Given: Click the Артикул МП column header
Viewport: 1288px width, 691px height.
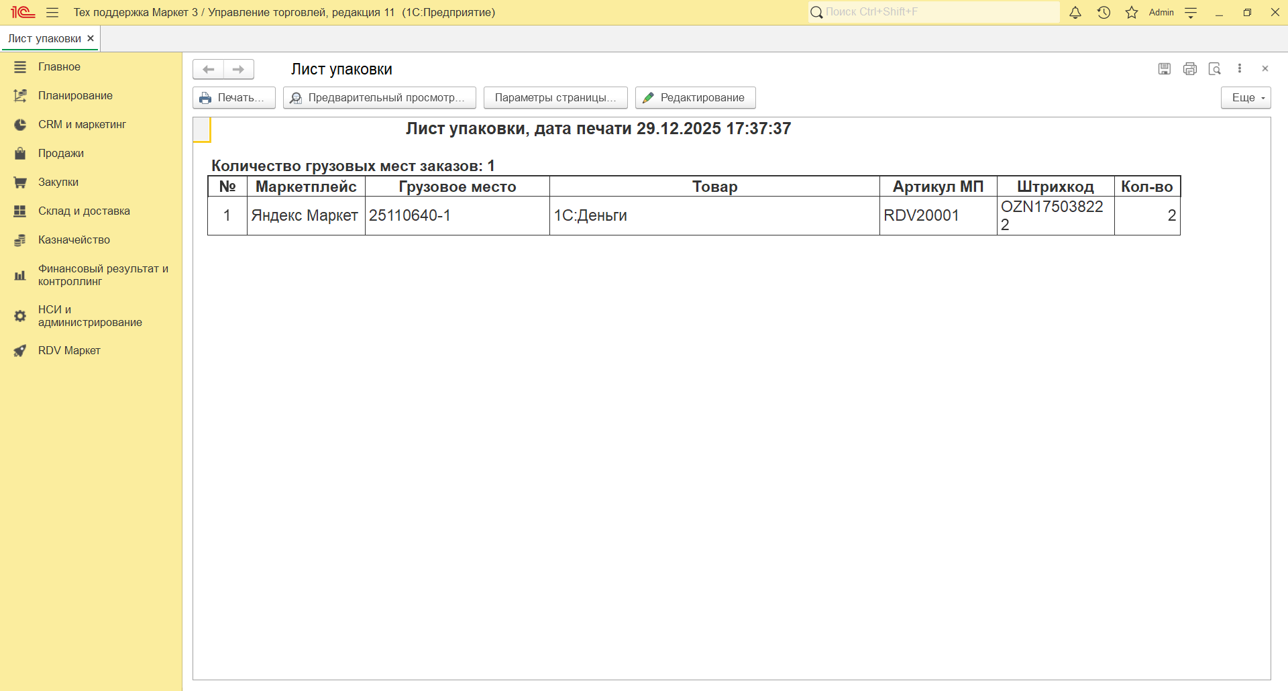Looking at the screenshot, I should (938, 187).
